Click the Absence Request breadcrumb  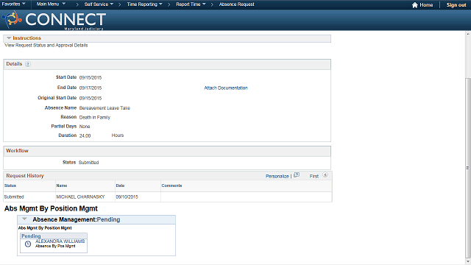tap(237, 4)
